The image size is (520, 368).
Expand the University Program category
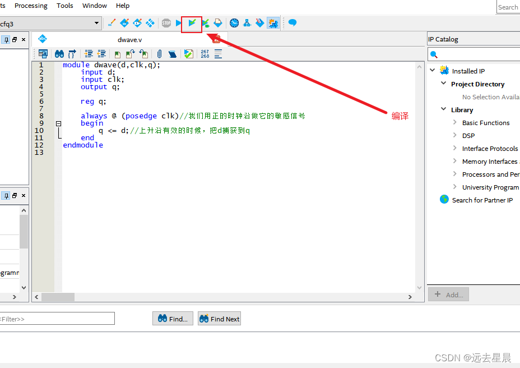pyautogui.click(x=454, y=187)
